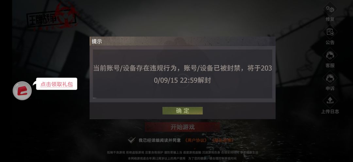
Task: Confirm the ban notice with 确定
Action: 183,111
